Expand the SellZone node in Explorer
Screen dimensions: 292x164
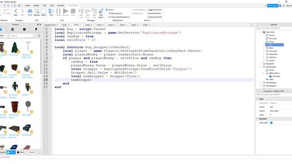264,57
